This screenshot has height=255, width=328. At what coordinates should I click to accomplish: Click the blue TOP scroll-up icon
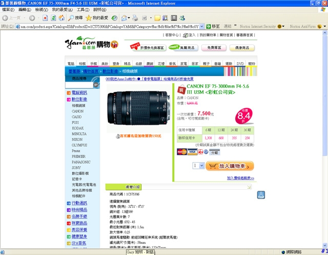click(x=261, y=195)
